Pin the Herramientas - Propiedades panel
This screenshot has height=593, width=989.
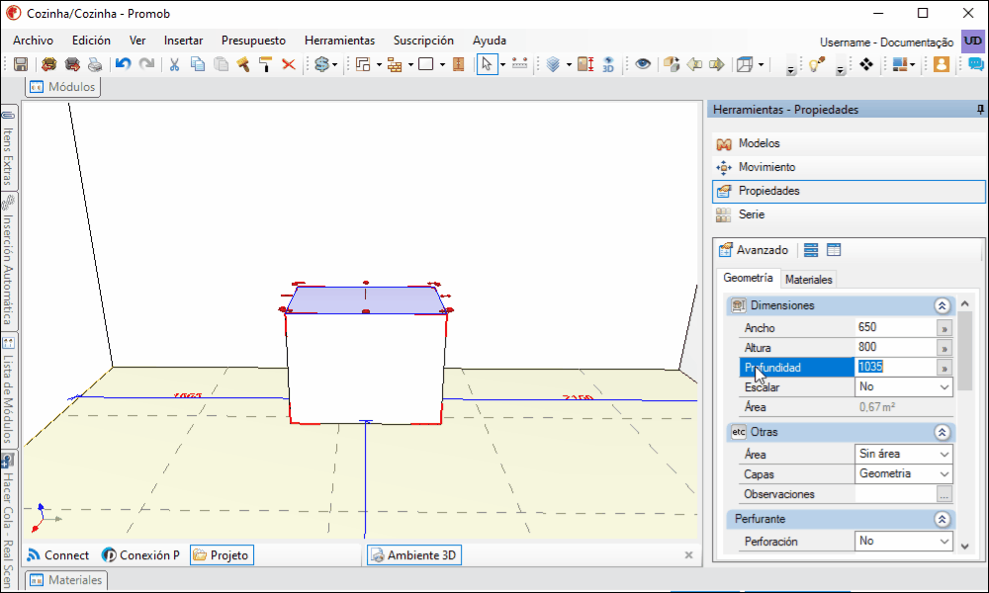tap(980, 109)
